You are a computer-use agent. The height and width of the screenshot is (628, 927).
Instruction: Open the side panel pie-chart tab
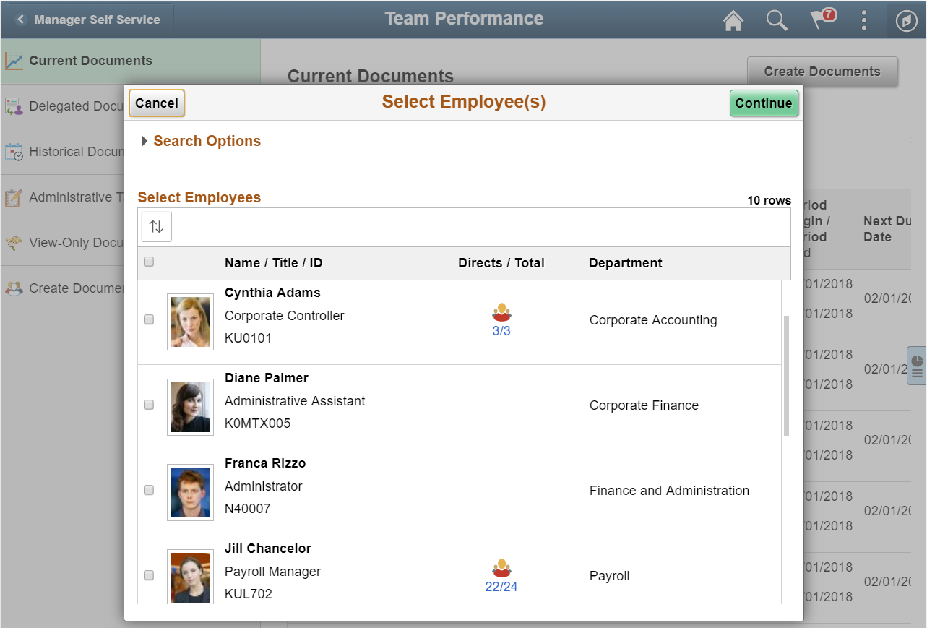[x=916, y=366]
